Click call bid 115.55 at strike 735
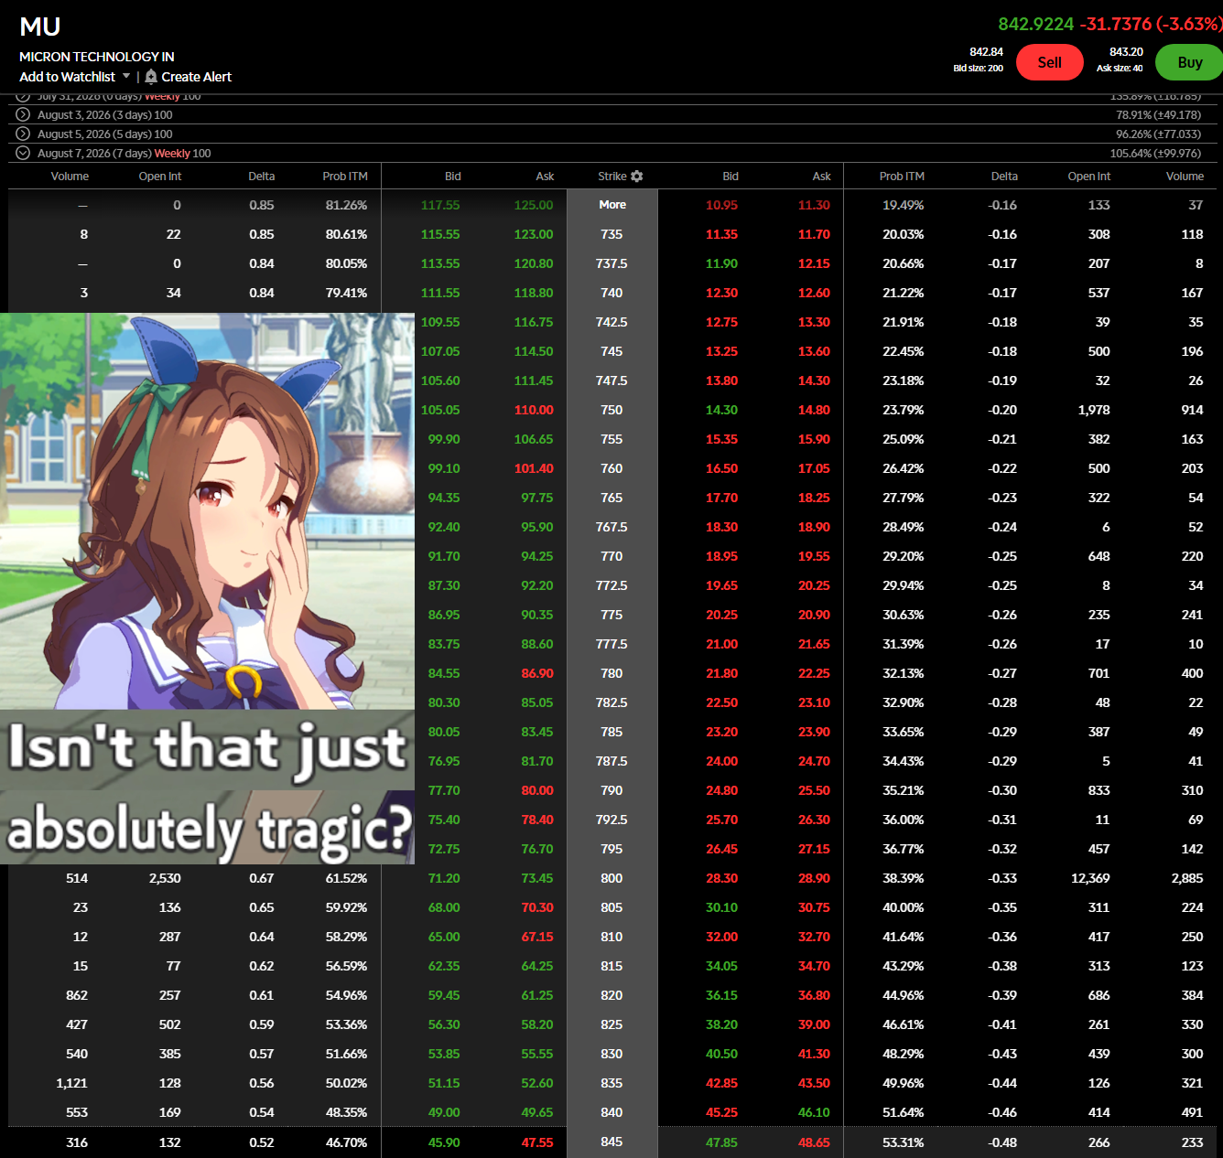Viewport: 1223px width, 1158px height. click(x=440, y=234)
